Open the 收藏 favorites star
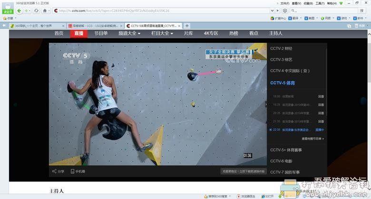 pyautogui.click(x=5, y=18)
